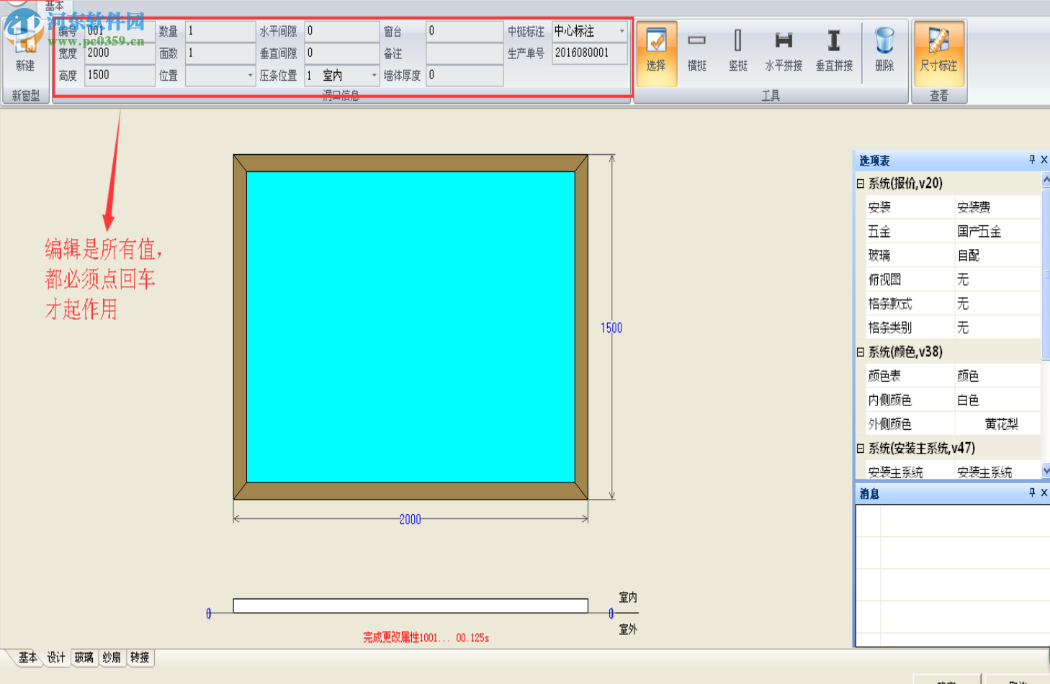This screenshot has height=684, width=1050.
Task: Switch to the 玻璃 bottom tab
Action: (84, 657)
